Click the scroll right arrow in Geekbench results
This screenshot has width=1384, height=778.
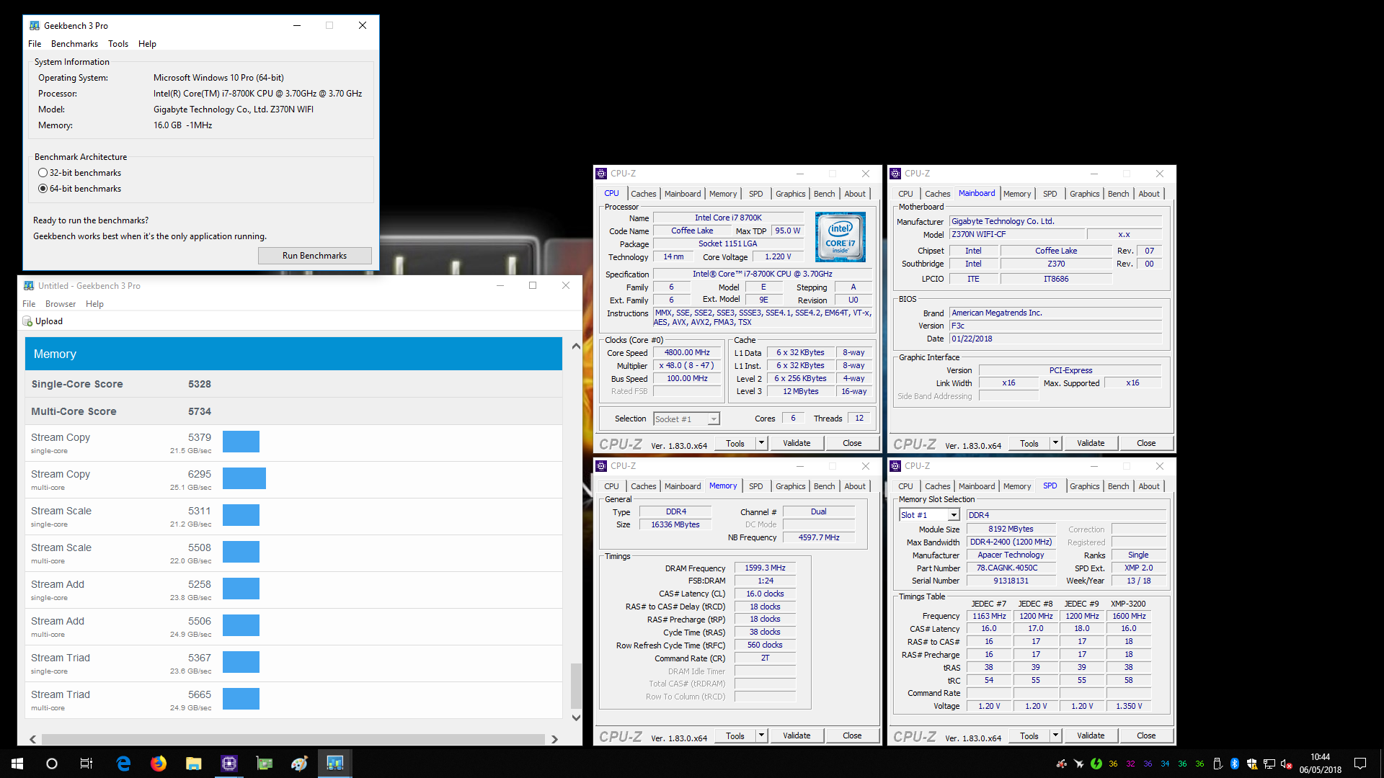[554, 739]
